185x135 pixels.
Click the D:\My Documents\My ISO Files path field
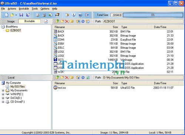click(143, 77)
